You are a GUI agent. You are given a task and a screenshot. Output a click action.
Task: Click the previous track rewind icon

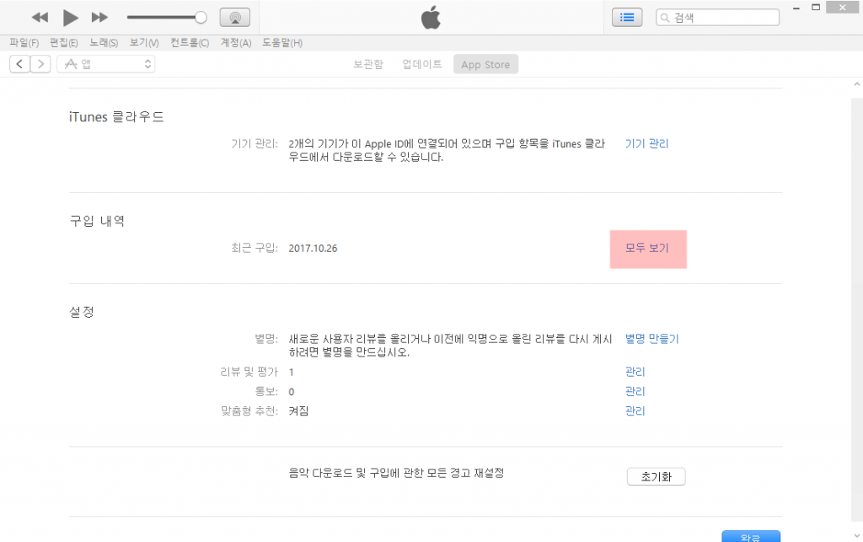click(40, 17)
